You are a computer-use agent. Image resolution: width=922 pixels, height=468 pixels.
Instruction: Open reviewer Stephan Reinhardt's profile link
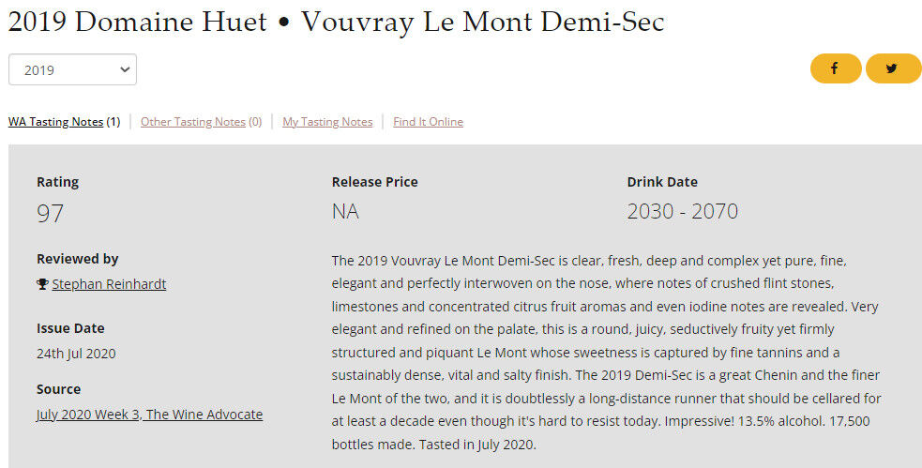109,284
